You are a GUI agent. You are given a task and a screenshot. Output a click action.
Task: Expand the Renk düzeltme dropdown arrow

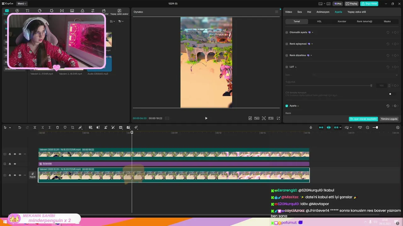(311, 56)
